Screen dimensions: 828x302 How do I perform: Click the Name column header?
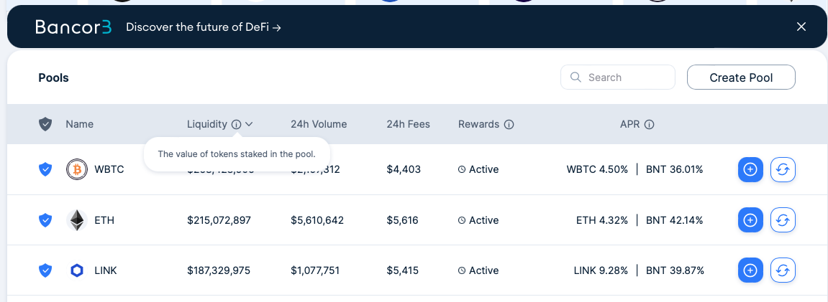pos(80,125)
